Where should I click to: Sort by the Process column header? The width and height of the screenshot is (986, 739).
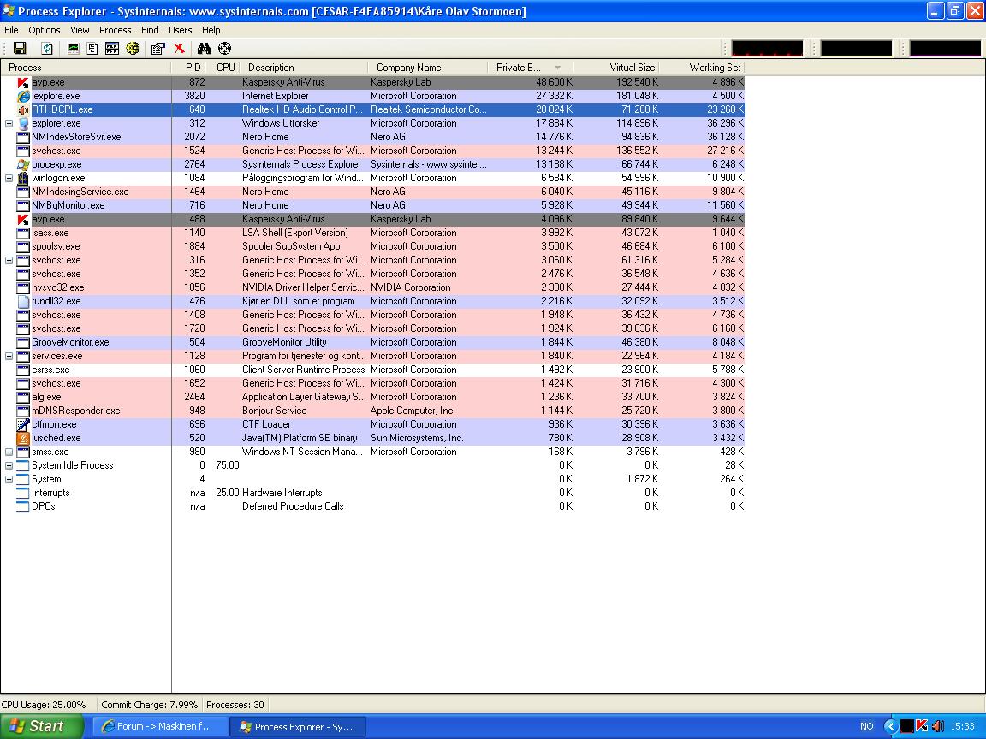(x=86, y=68)
